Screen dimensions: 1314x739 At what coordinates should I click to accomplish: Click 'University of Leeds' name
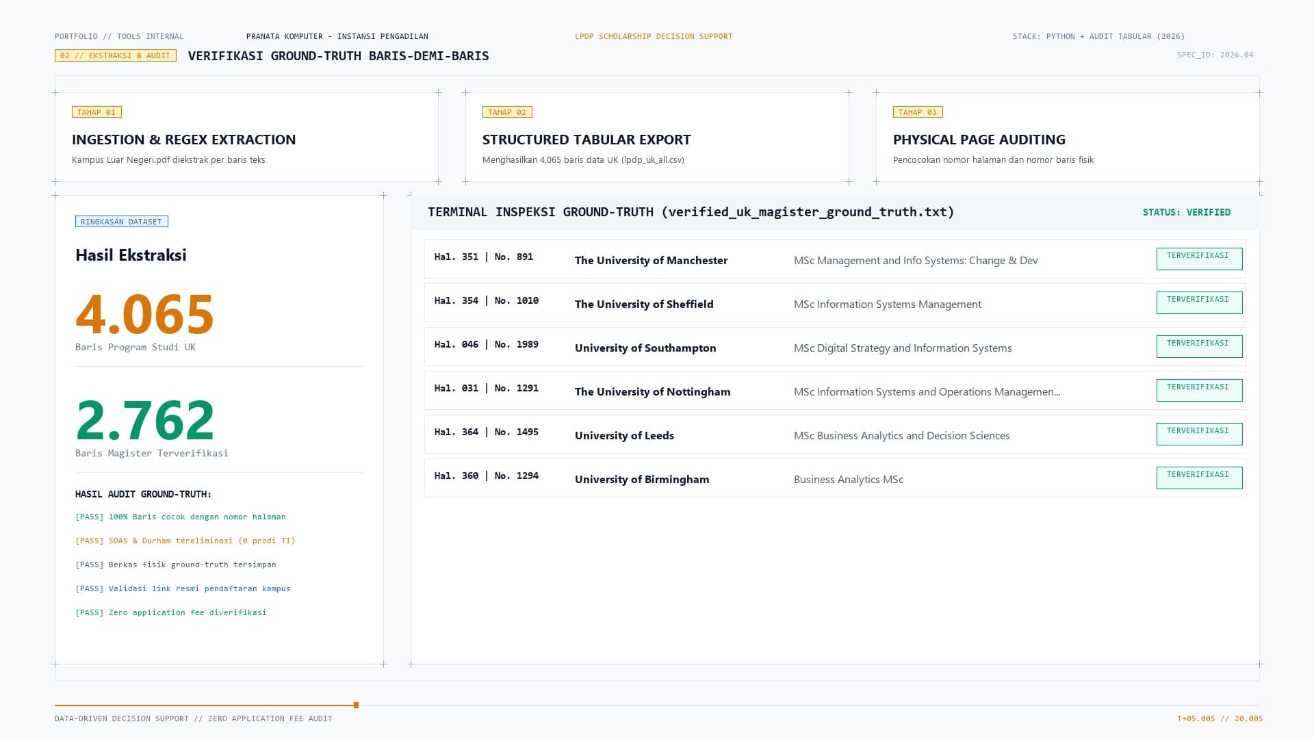tap(624, 435)
